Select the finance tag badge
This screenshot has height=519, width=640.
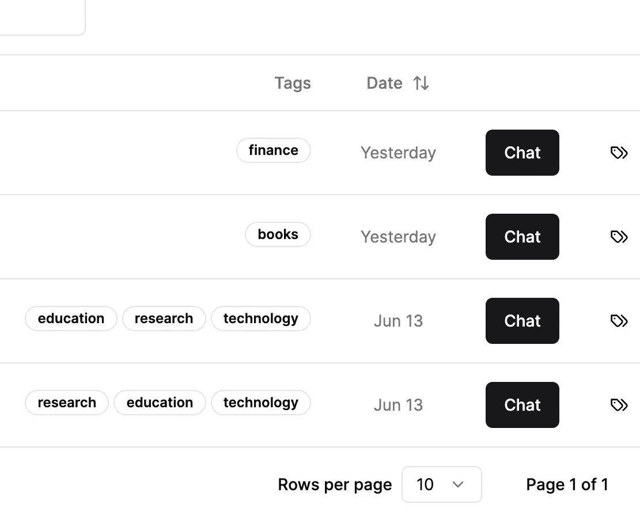coord(274,150)
